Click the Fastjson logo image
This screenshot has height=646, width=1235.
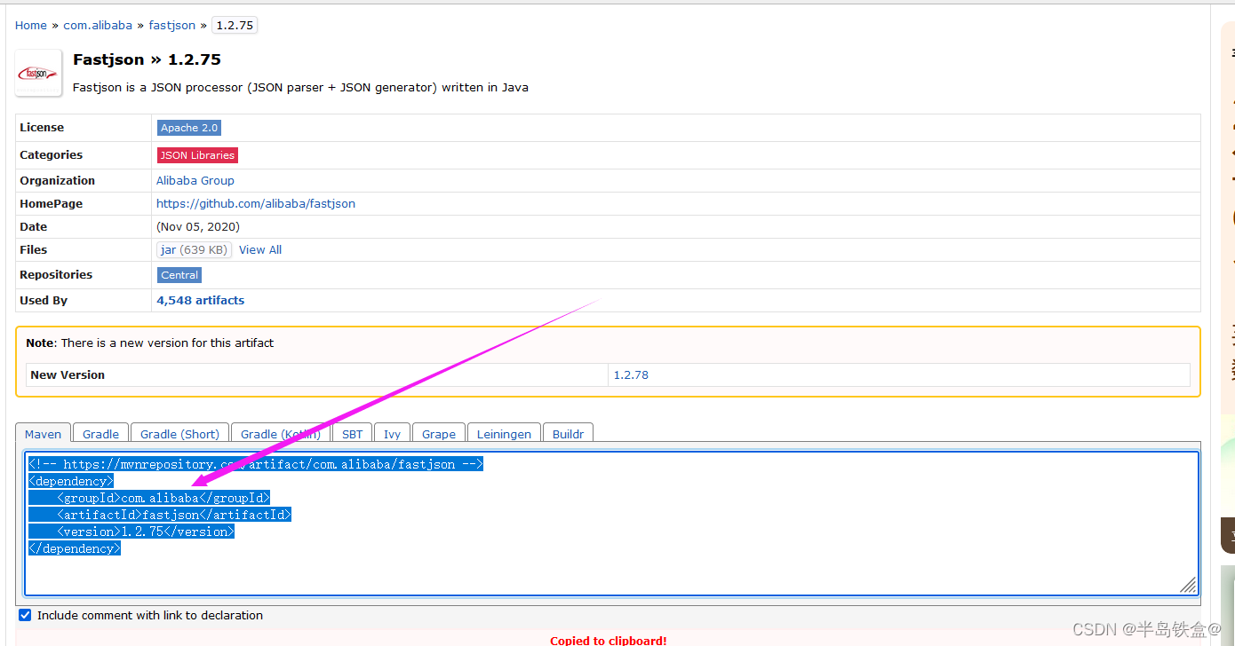pos(39,73)
